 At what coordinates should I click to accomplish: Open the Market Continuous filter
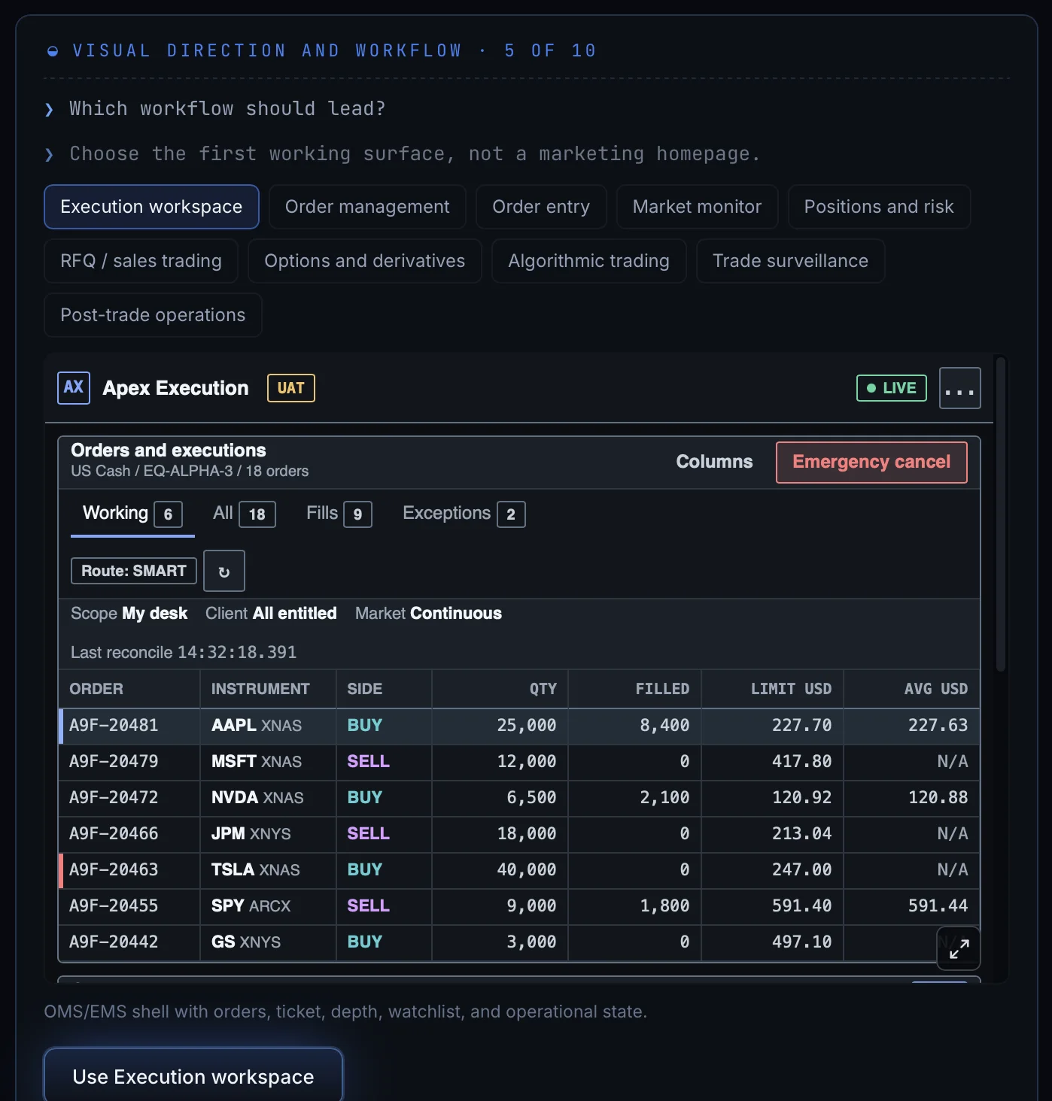pyautogui.click(x=428, y=614)
